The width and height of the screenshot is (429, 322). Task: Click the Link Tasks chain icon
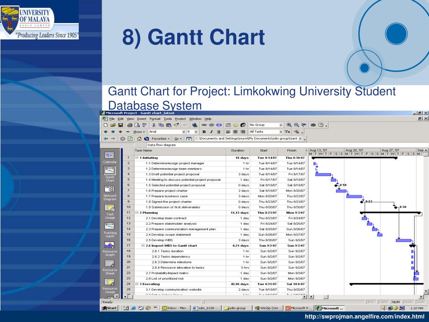pos(204,125)
